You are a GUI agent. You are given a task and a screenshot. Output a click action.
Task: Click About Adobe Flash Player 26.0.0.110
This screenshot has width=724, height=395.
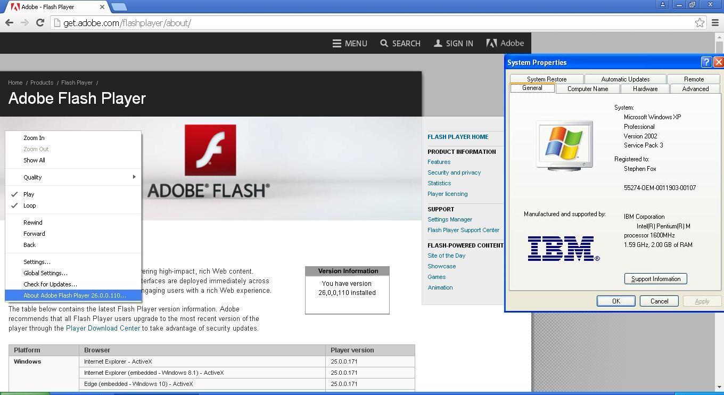[73, 295]
